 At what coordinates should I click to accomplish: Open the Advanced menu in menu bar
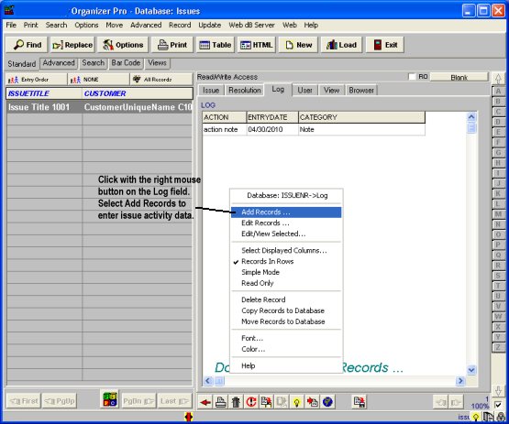(146, 25)
